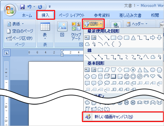Choose the rectangular callout shape
This screenshot has height=126, width=164.
87,83
